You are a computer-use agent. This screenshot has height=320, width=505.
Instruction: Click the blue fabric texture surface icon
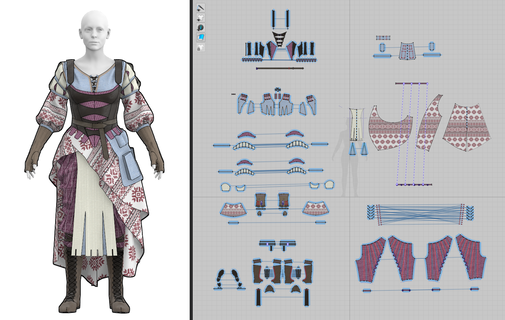pyautogui.click(x=201, y=37)
